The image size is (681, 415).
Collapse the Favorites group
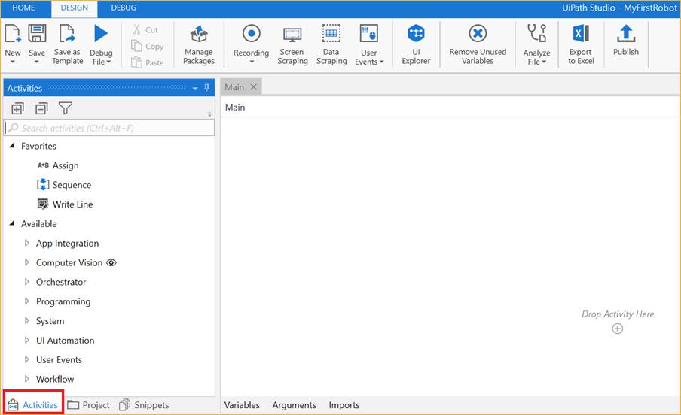click(x=12, y=146)
